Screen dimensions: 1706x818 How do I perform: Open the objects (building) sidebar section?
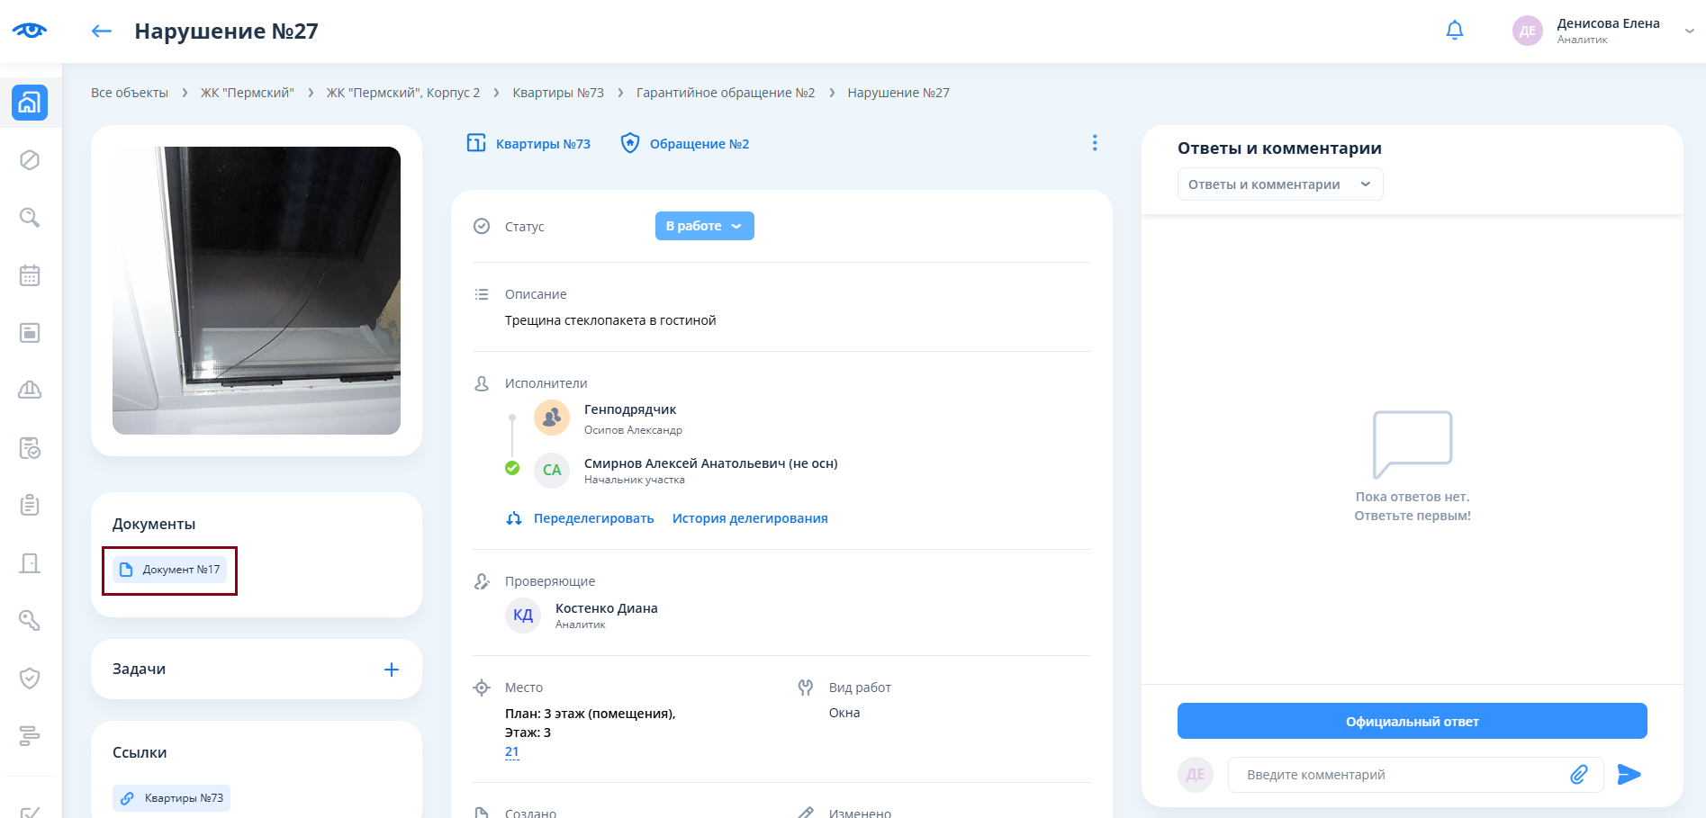coord(30,103)
